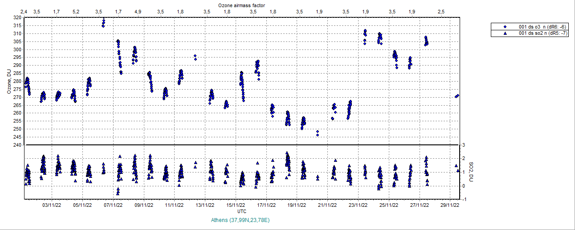
Task: Click the 15/11/22 date tick label
Action: pyautogui.click(x=236, y=205)
